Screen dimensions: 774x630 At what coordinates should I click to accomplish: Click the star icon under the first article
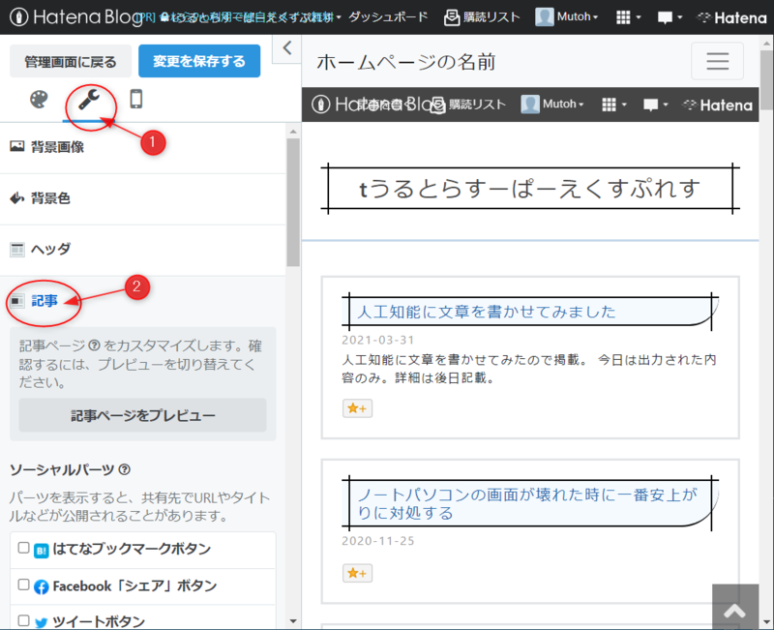click(x=356, y=407)
